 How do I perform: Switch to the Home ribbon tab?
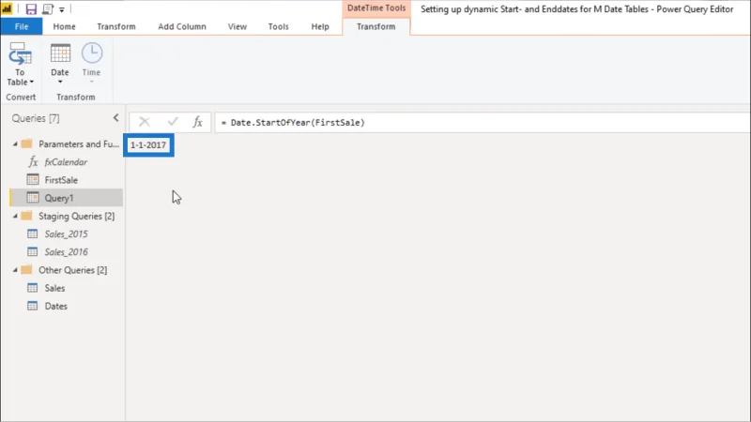point(64,26)
